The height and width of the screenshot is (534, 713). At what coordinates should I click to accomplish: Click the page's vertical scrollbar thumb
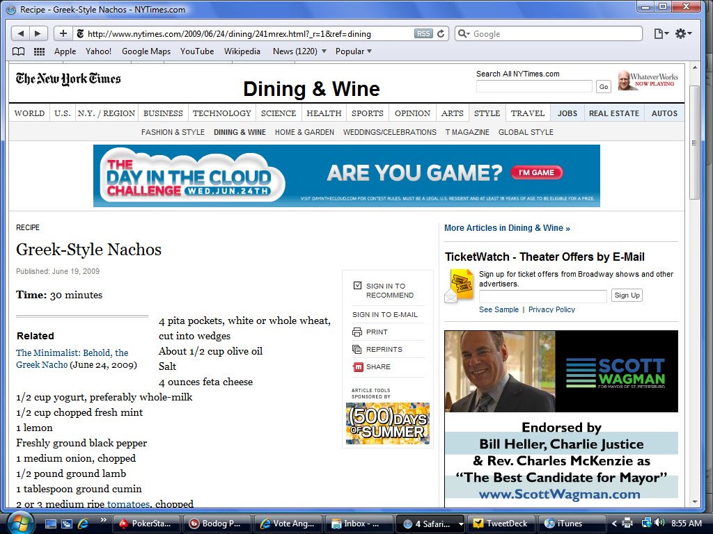tap(694, 142)
